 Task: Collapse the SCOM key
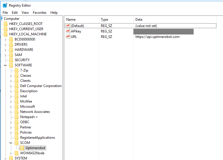point(11,143)
